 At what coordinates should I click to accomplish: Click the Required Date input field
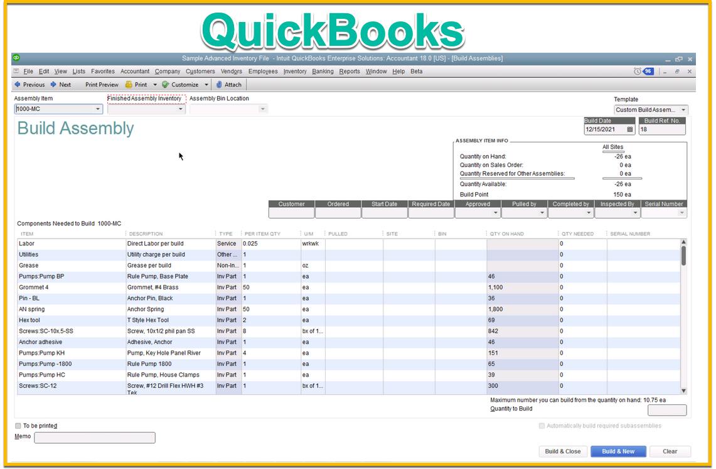431,213
